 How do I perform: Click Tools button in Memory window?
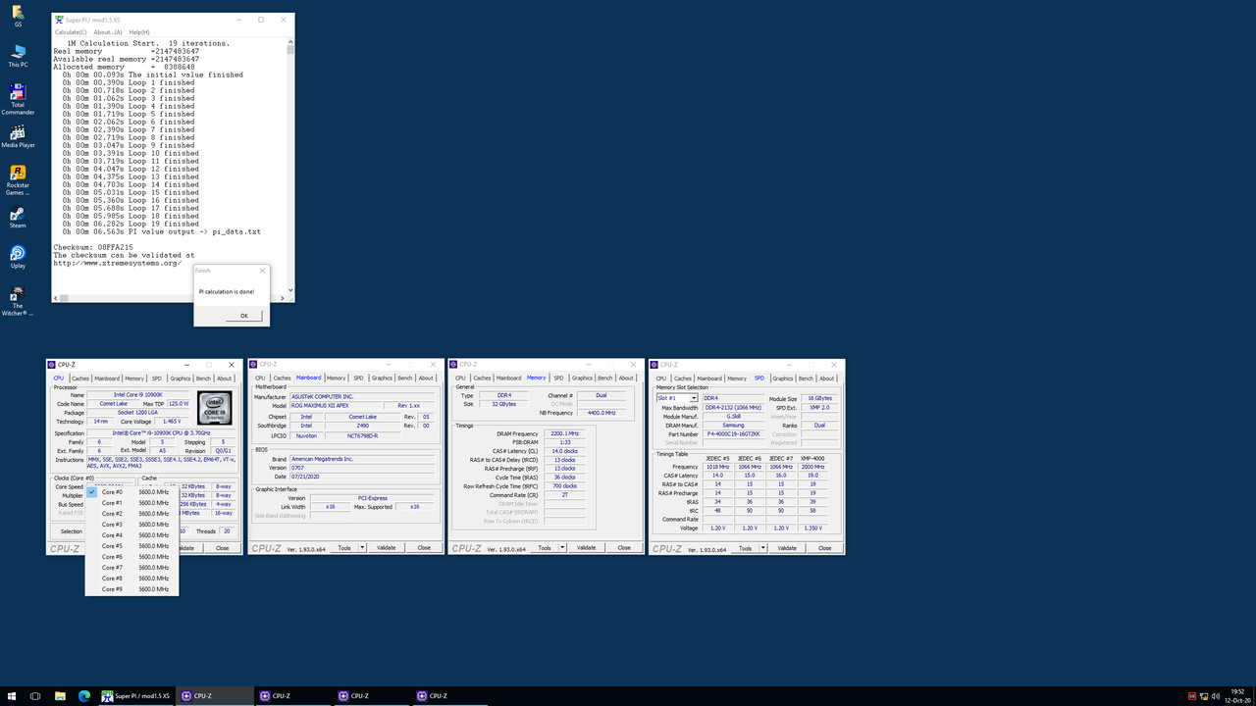545,548
